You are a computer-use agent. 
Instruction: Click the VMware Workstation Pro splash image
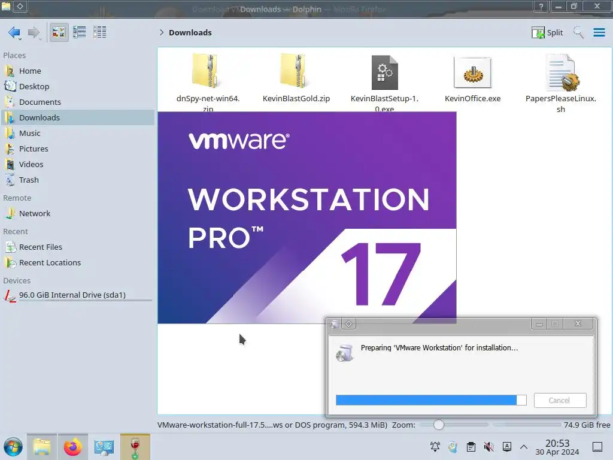click(307, 217)
